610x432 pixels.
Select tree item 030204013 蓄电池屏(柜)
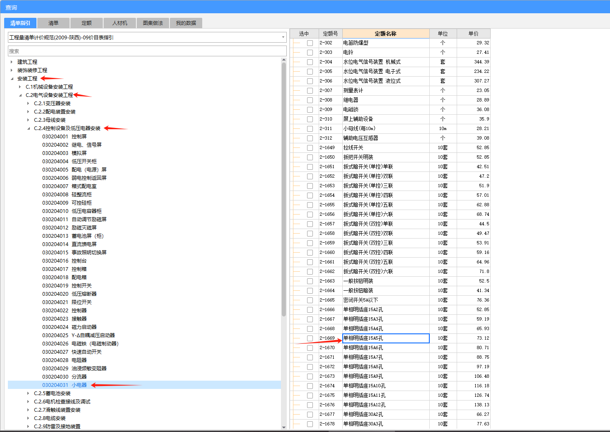73,236
